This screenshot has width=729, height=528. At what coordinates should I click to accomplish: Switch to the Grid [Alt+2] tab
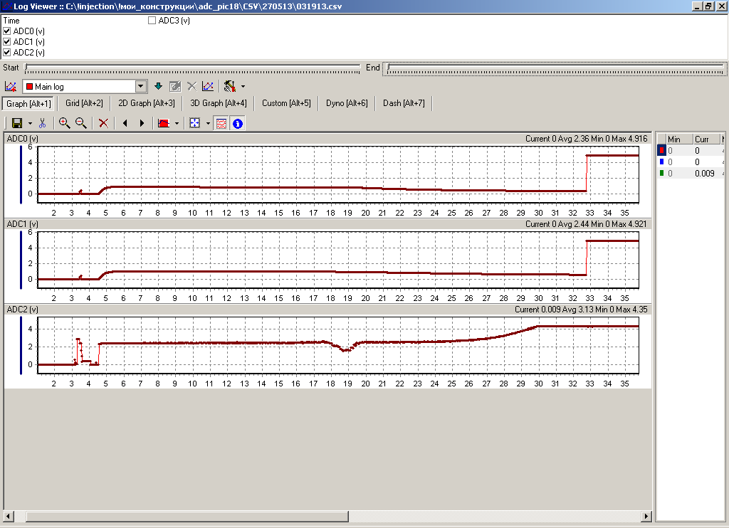[84, 103]
